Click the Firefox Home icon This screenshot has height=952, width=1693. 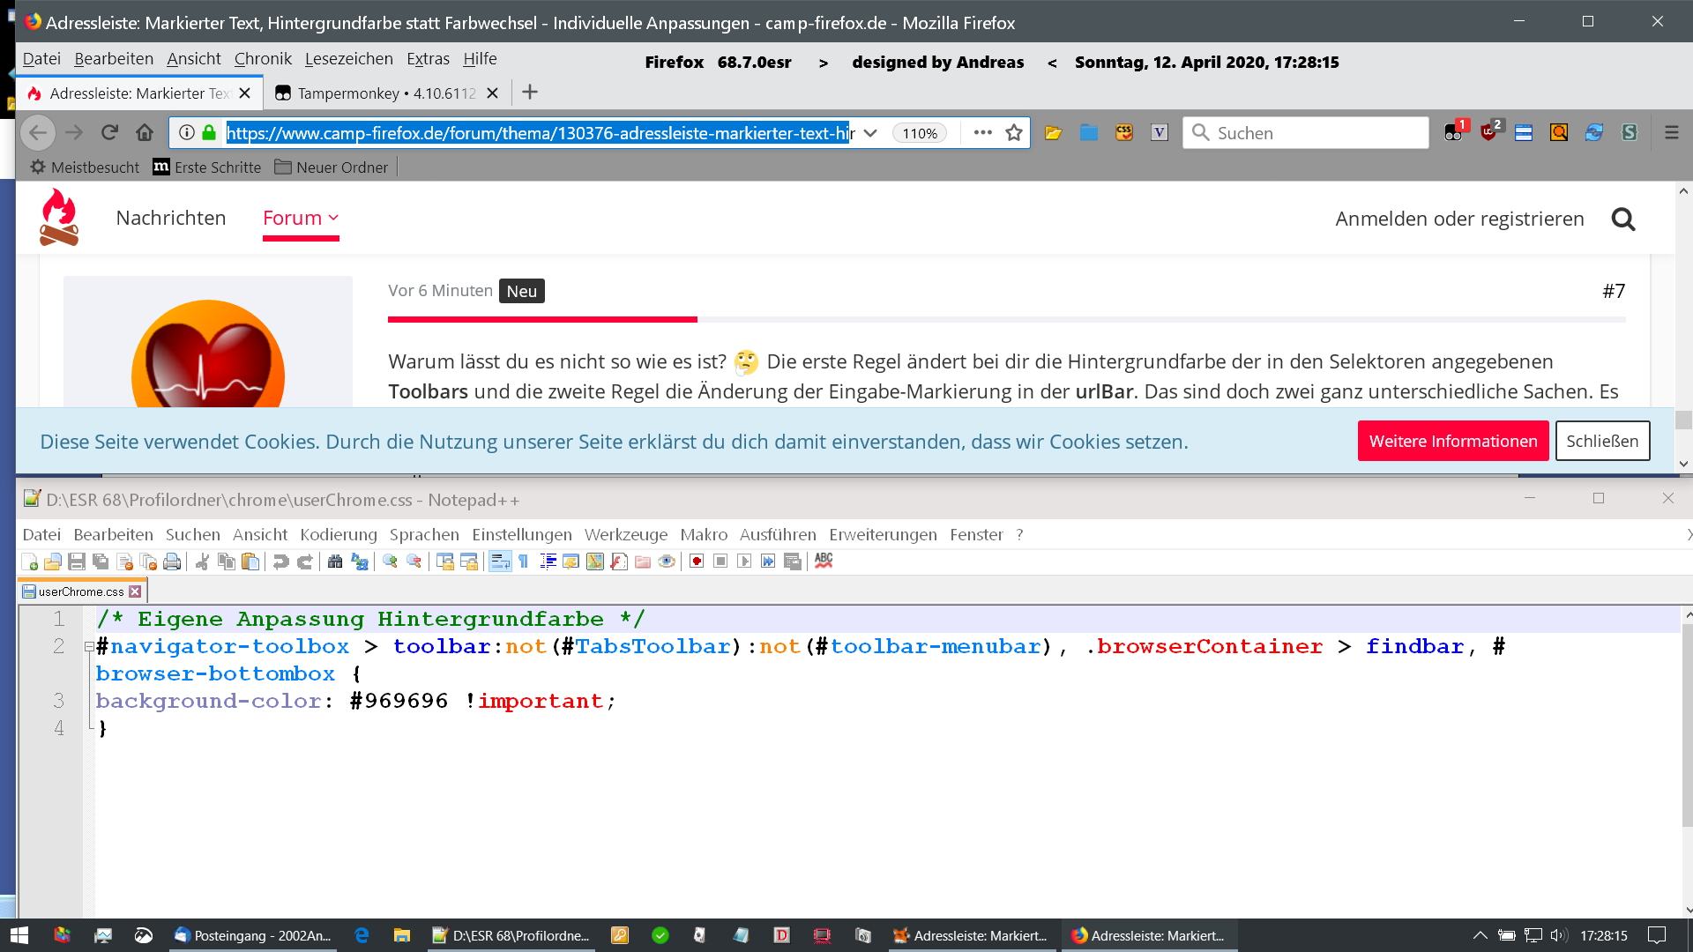(145, 132)
